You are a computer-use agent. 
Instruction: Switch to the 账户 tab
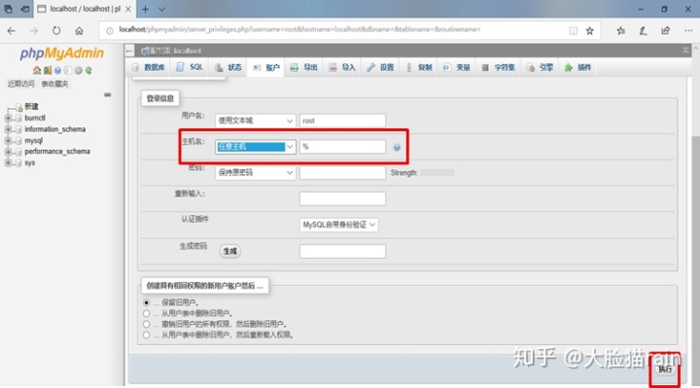pyautogui.click(x=266, y=68)
